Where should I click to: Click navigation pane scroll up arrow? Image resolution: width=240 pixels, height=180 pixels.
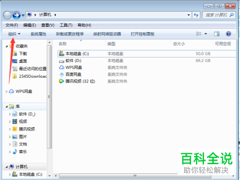pyautogui.click(x=49, y=42)
